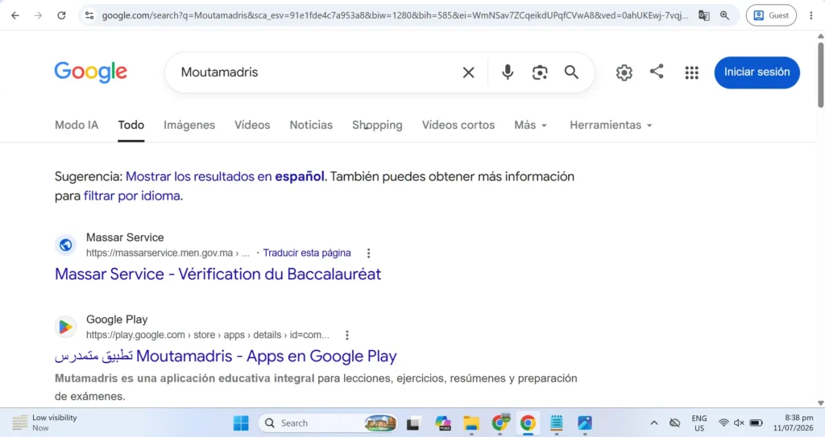This screenshot has height=437, width=825.
Task: Open options for Google Play result
Action: [x=346, y=336]
